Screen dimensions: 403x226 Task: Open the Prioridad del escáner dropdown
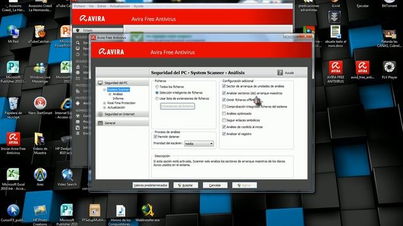click(x=199, y=144)
